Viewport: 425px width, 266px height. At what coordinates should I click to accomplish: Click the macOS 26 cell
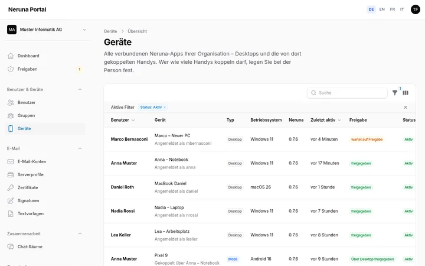pos(260,187)
